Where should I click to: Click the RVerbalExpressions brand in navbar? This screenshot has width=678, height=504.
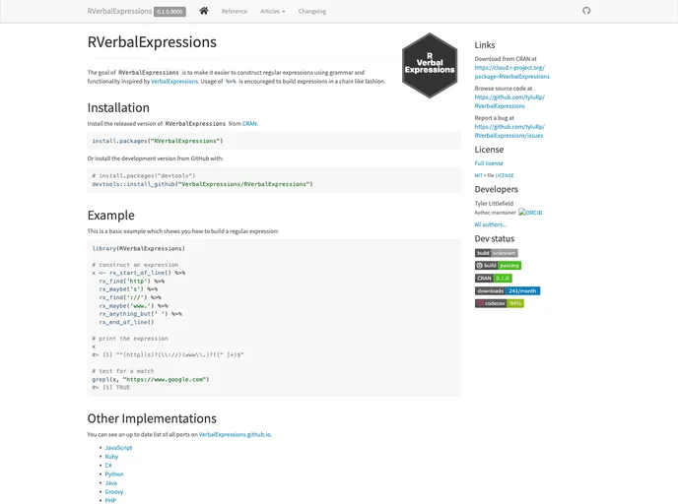click(119, 11)
